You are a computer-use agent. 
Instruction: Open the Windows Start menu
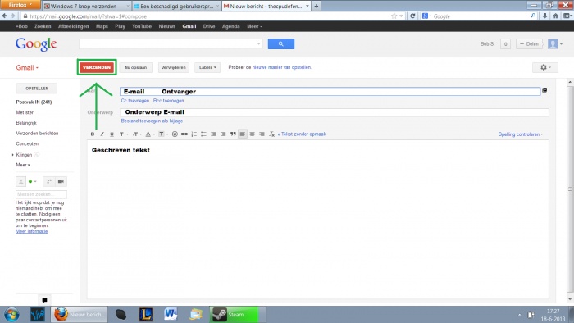click(x=11, y=315)
